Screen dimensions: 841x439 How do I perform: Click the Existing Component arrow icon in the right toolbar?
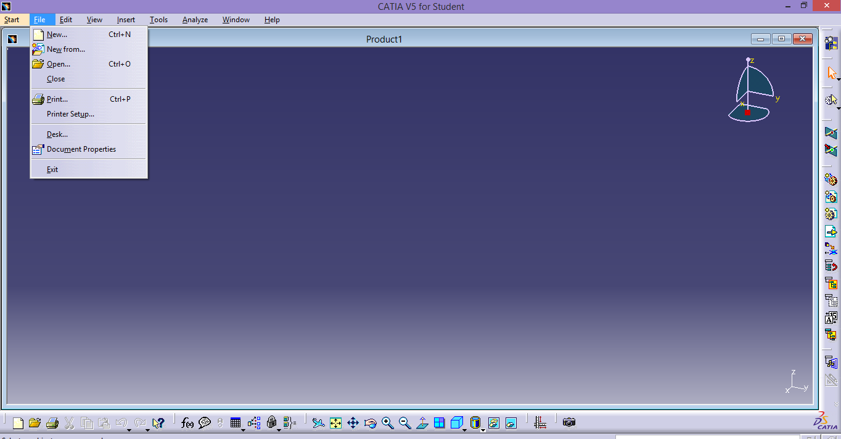[x=831, y=232]
